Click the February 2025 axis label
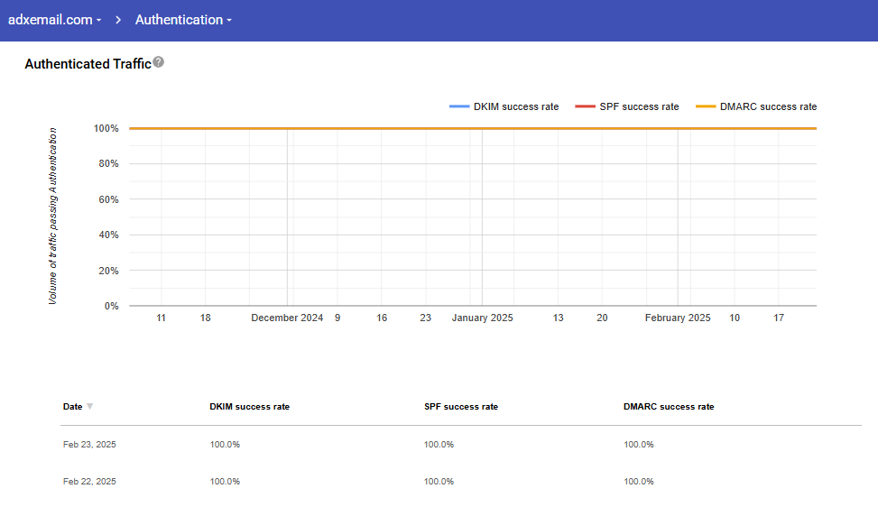 pos(678,318)
